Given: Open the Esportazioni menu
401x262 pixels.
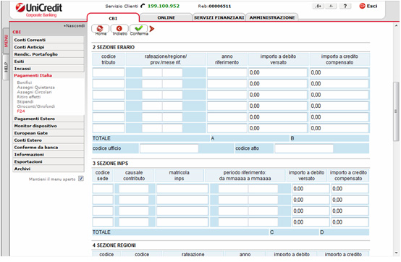Looking at the screenshot, I should [48, 161].
